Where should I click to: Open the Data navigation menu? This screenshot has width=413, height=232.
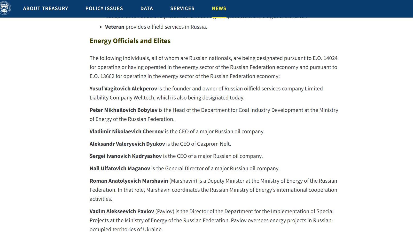point(146,9)
